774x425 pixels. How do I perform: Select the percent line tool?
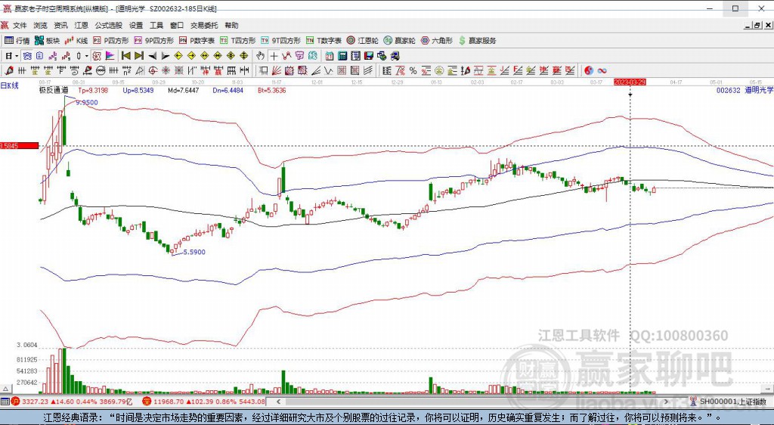[413, 70]
